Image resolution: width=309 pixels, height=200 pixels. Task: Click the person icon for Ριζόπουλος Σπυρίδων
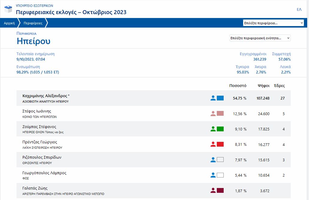(213, 160)
